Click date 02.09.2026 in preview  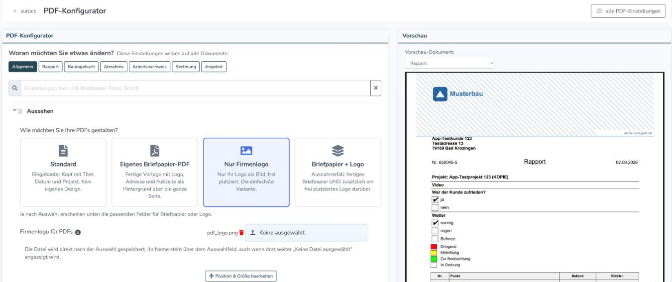pos(627,163)
